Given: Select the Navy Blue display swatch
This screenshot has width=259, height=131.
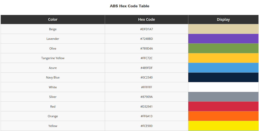Looking at the screenshot, I should coord(223,77).
